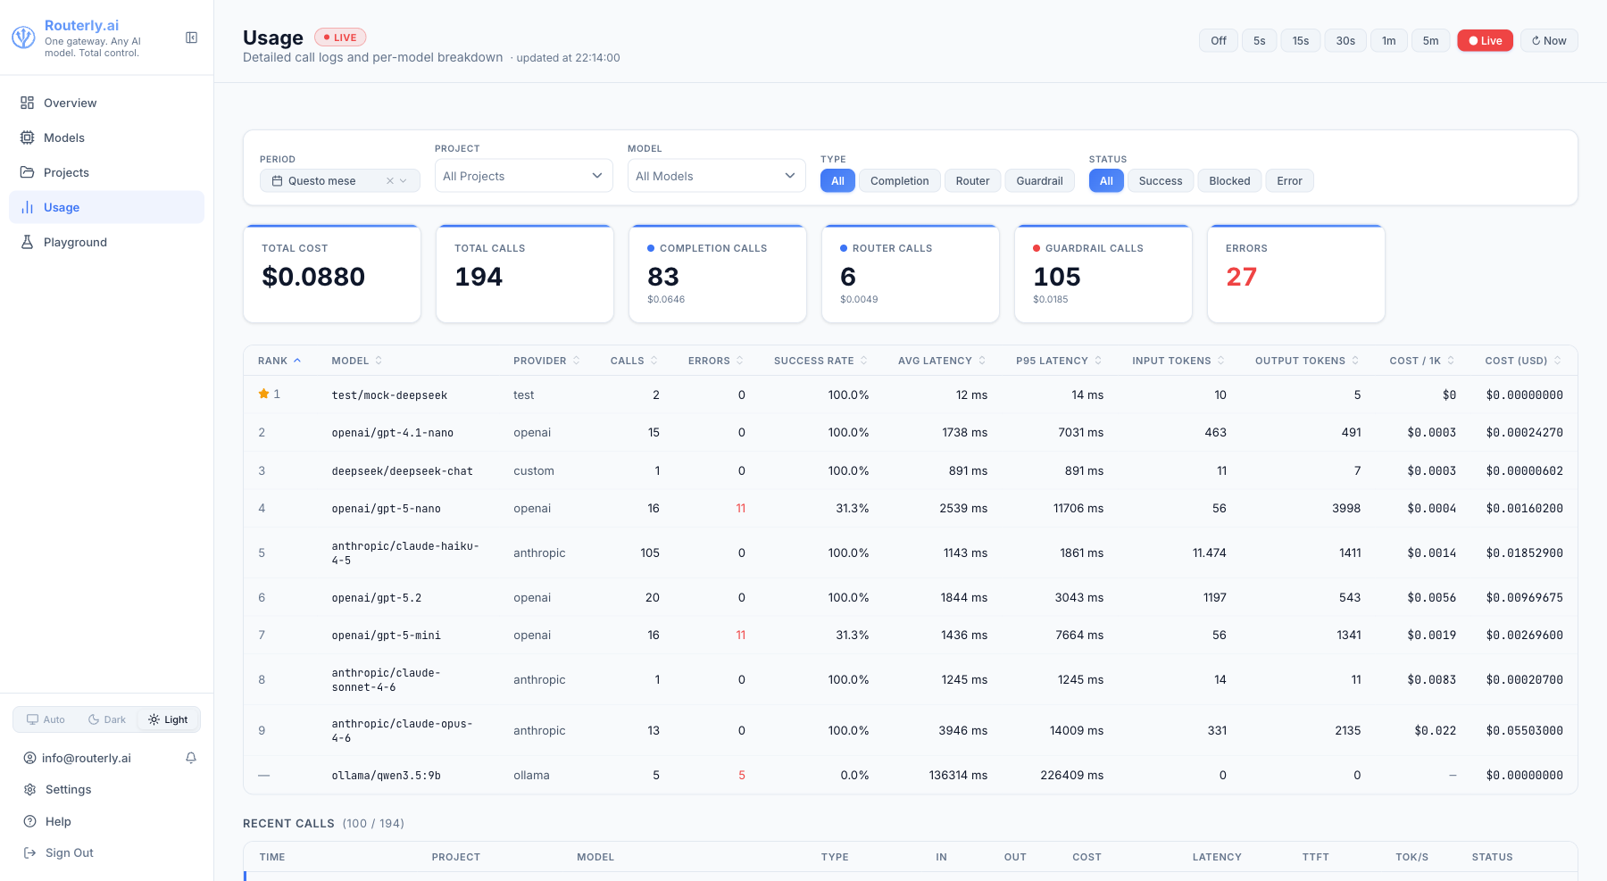The height and width of the screenshot is (881, 1607).
Task: Open notifications bell icon
Action: coord(191,758)
